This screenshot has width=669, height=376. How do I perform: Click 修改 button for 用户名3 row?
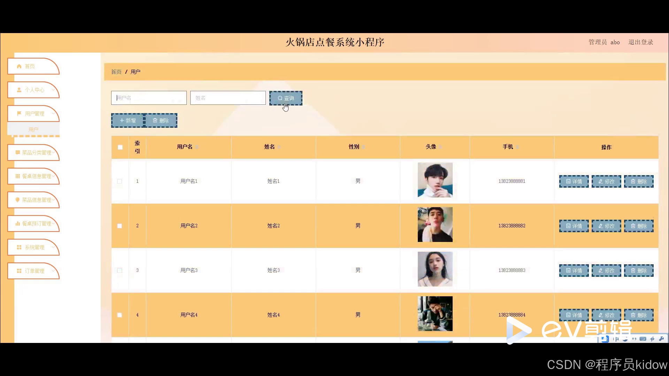click(606, 271)
